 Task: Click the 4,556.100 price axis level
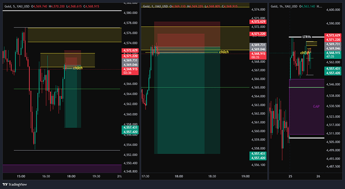[258, 164]
